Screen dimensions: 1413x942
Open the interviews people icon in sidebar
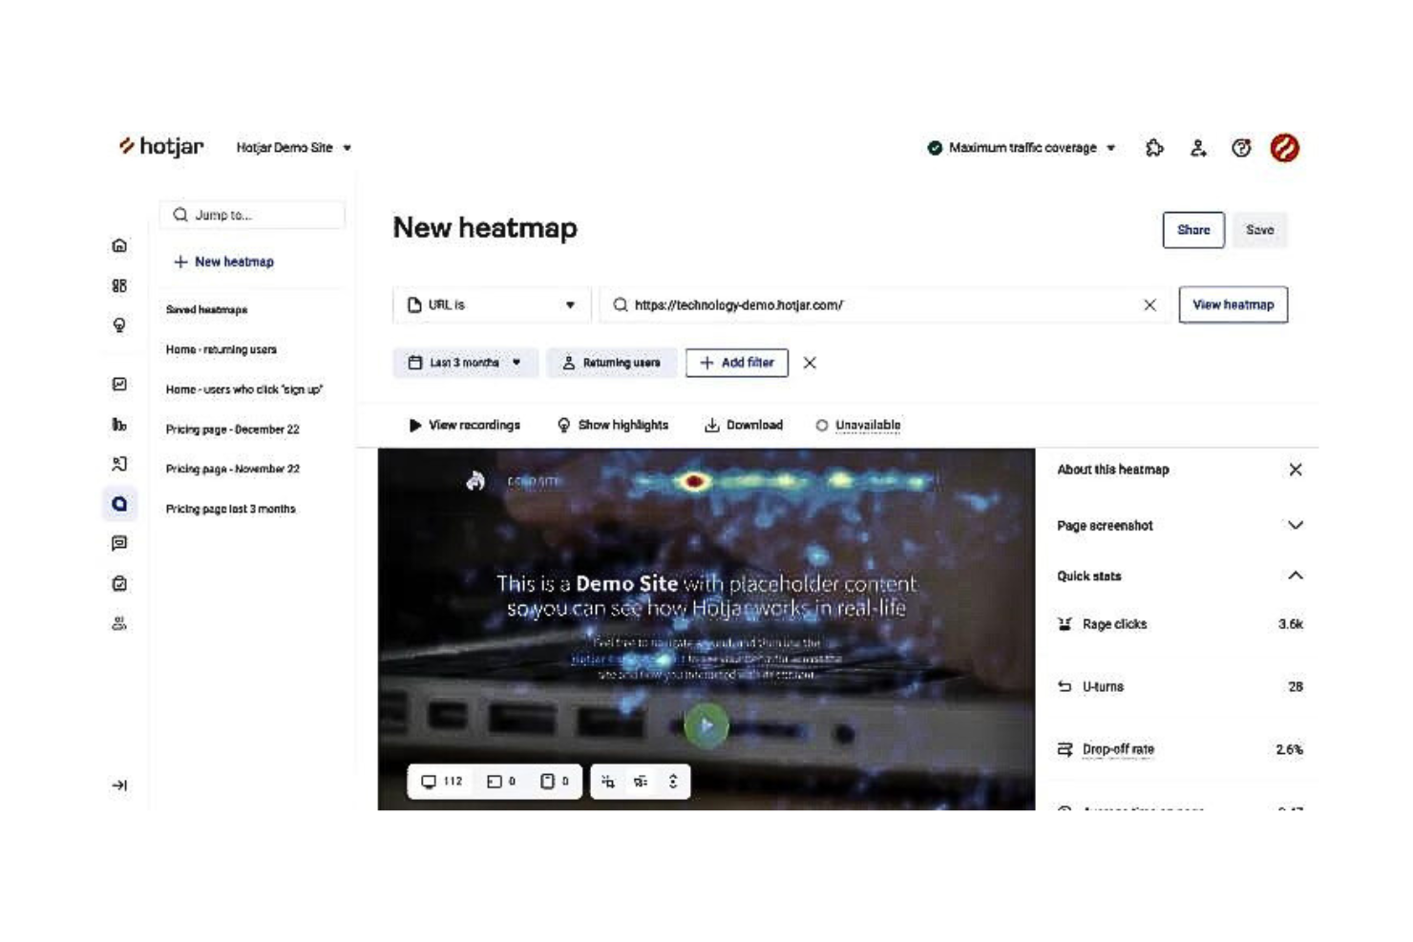coord(119,623)
